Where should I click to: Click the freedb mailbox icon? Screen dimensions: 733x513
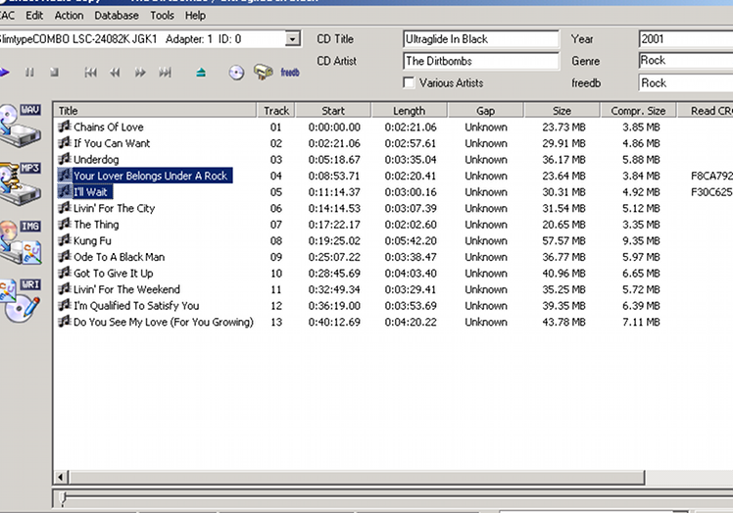pos(264,72)
